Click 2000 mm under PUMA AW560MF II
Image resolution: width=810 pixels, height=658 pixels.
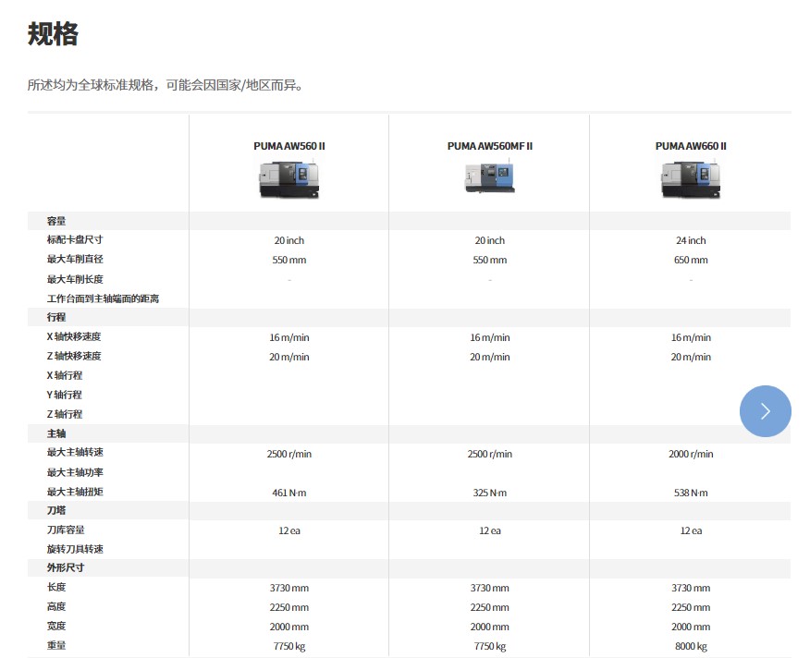pos(490,627)
